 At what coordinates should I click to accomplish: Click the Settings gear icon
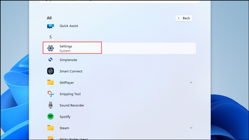point(51,48)
